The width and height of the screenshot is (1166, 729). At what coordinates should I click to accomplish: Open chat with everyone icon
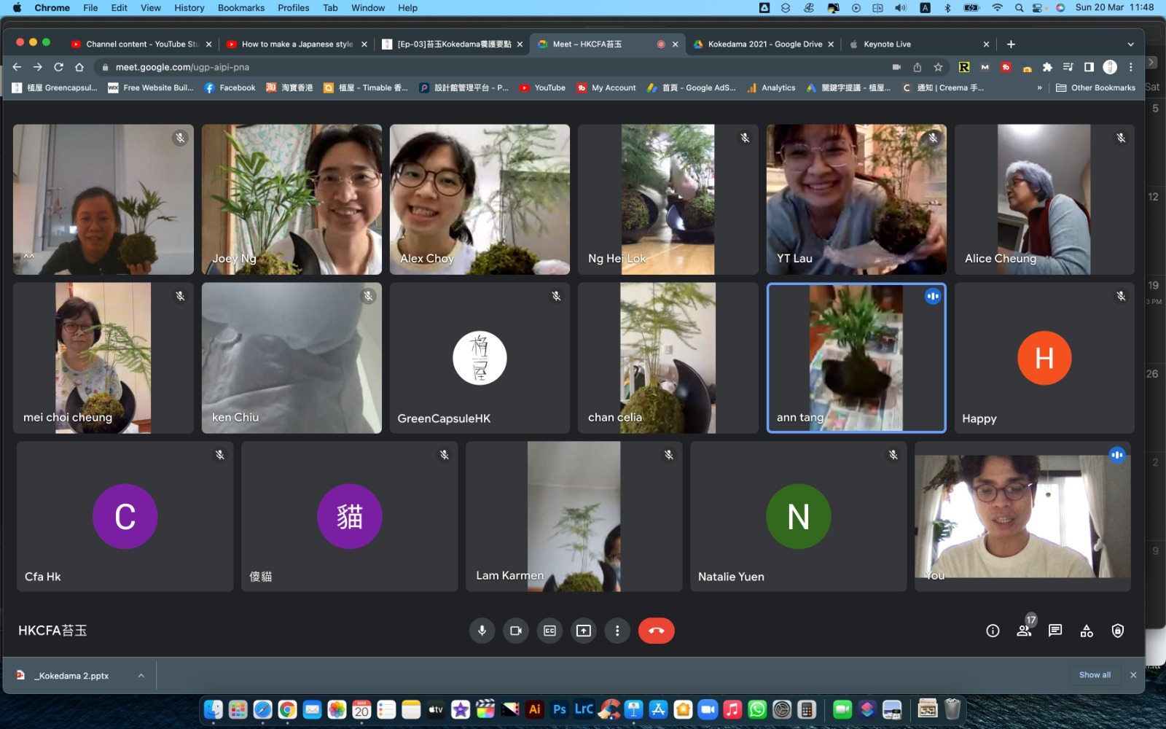click(1055, 631)
